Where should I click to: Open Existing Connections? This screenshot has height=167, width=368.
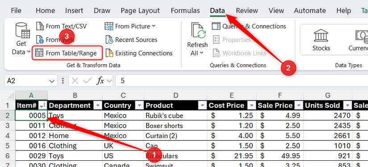pyautogui.click(x=139, y=53)
